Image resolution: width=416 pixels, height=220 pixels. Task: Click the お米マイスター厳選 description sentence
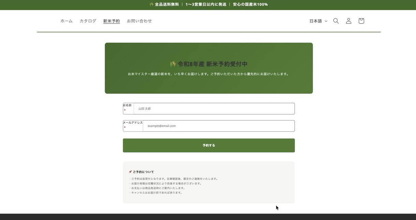209,74
